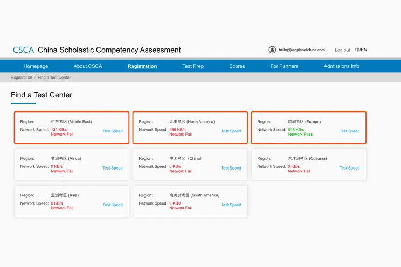This screenshot has height=267, width=401.
Task: Test Speed for South America region
Action: [231, 205]
